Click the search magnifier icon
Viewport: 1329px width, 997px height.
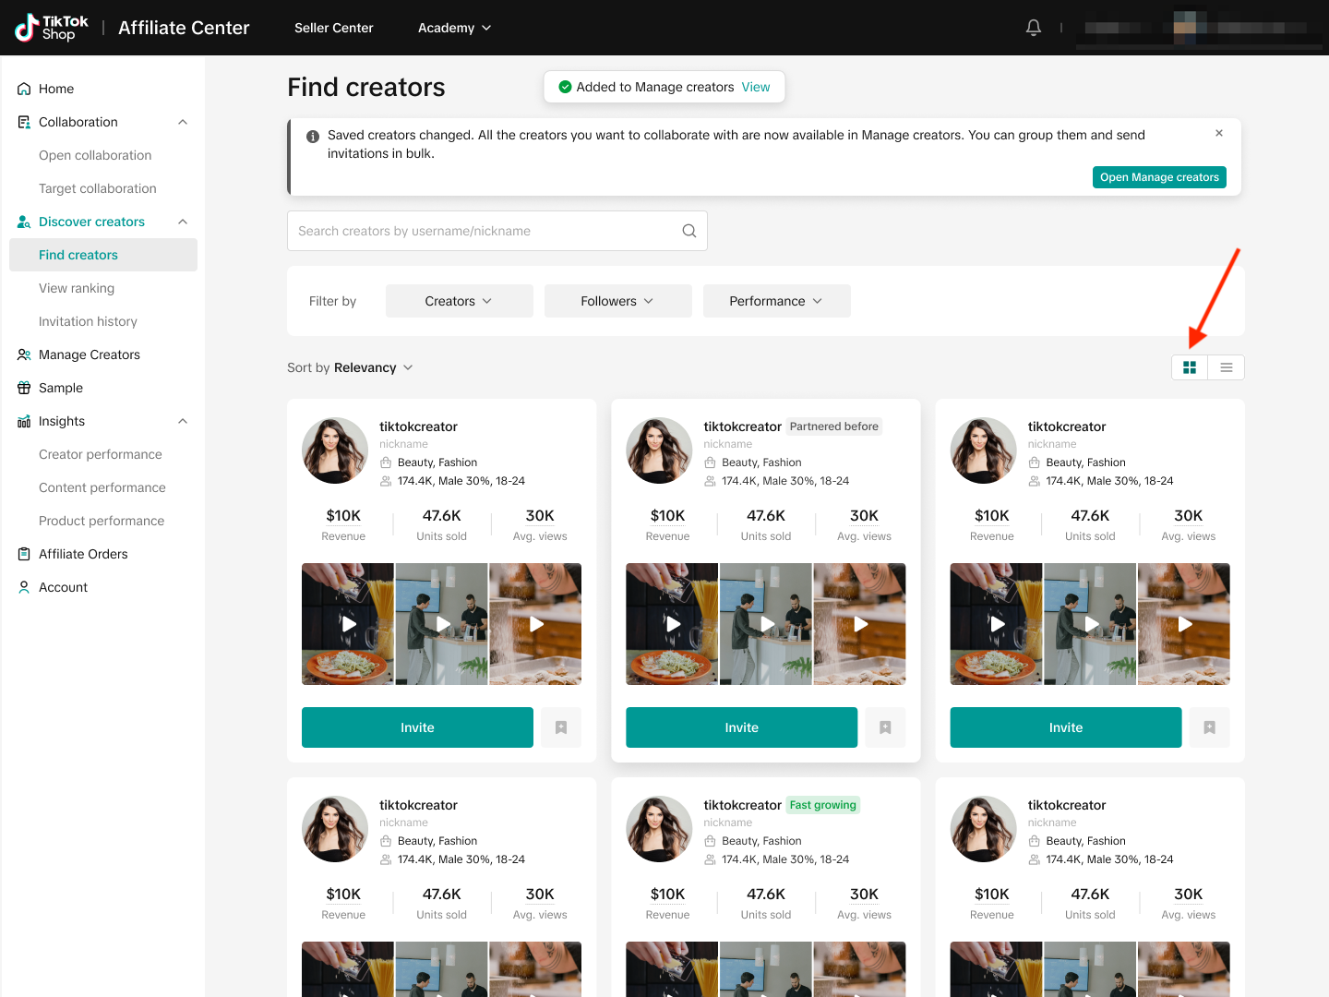click(688, 231)
